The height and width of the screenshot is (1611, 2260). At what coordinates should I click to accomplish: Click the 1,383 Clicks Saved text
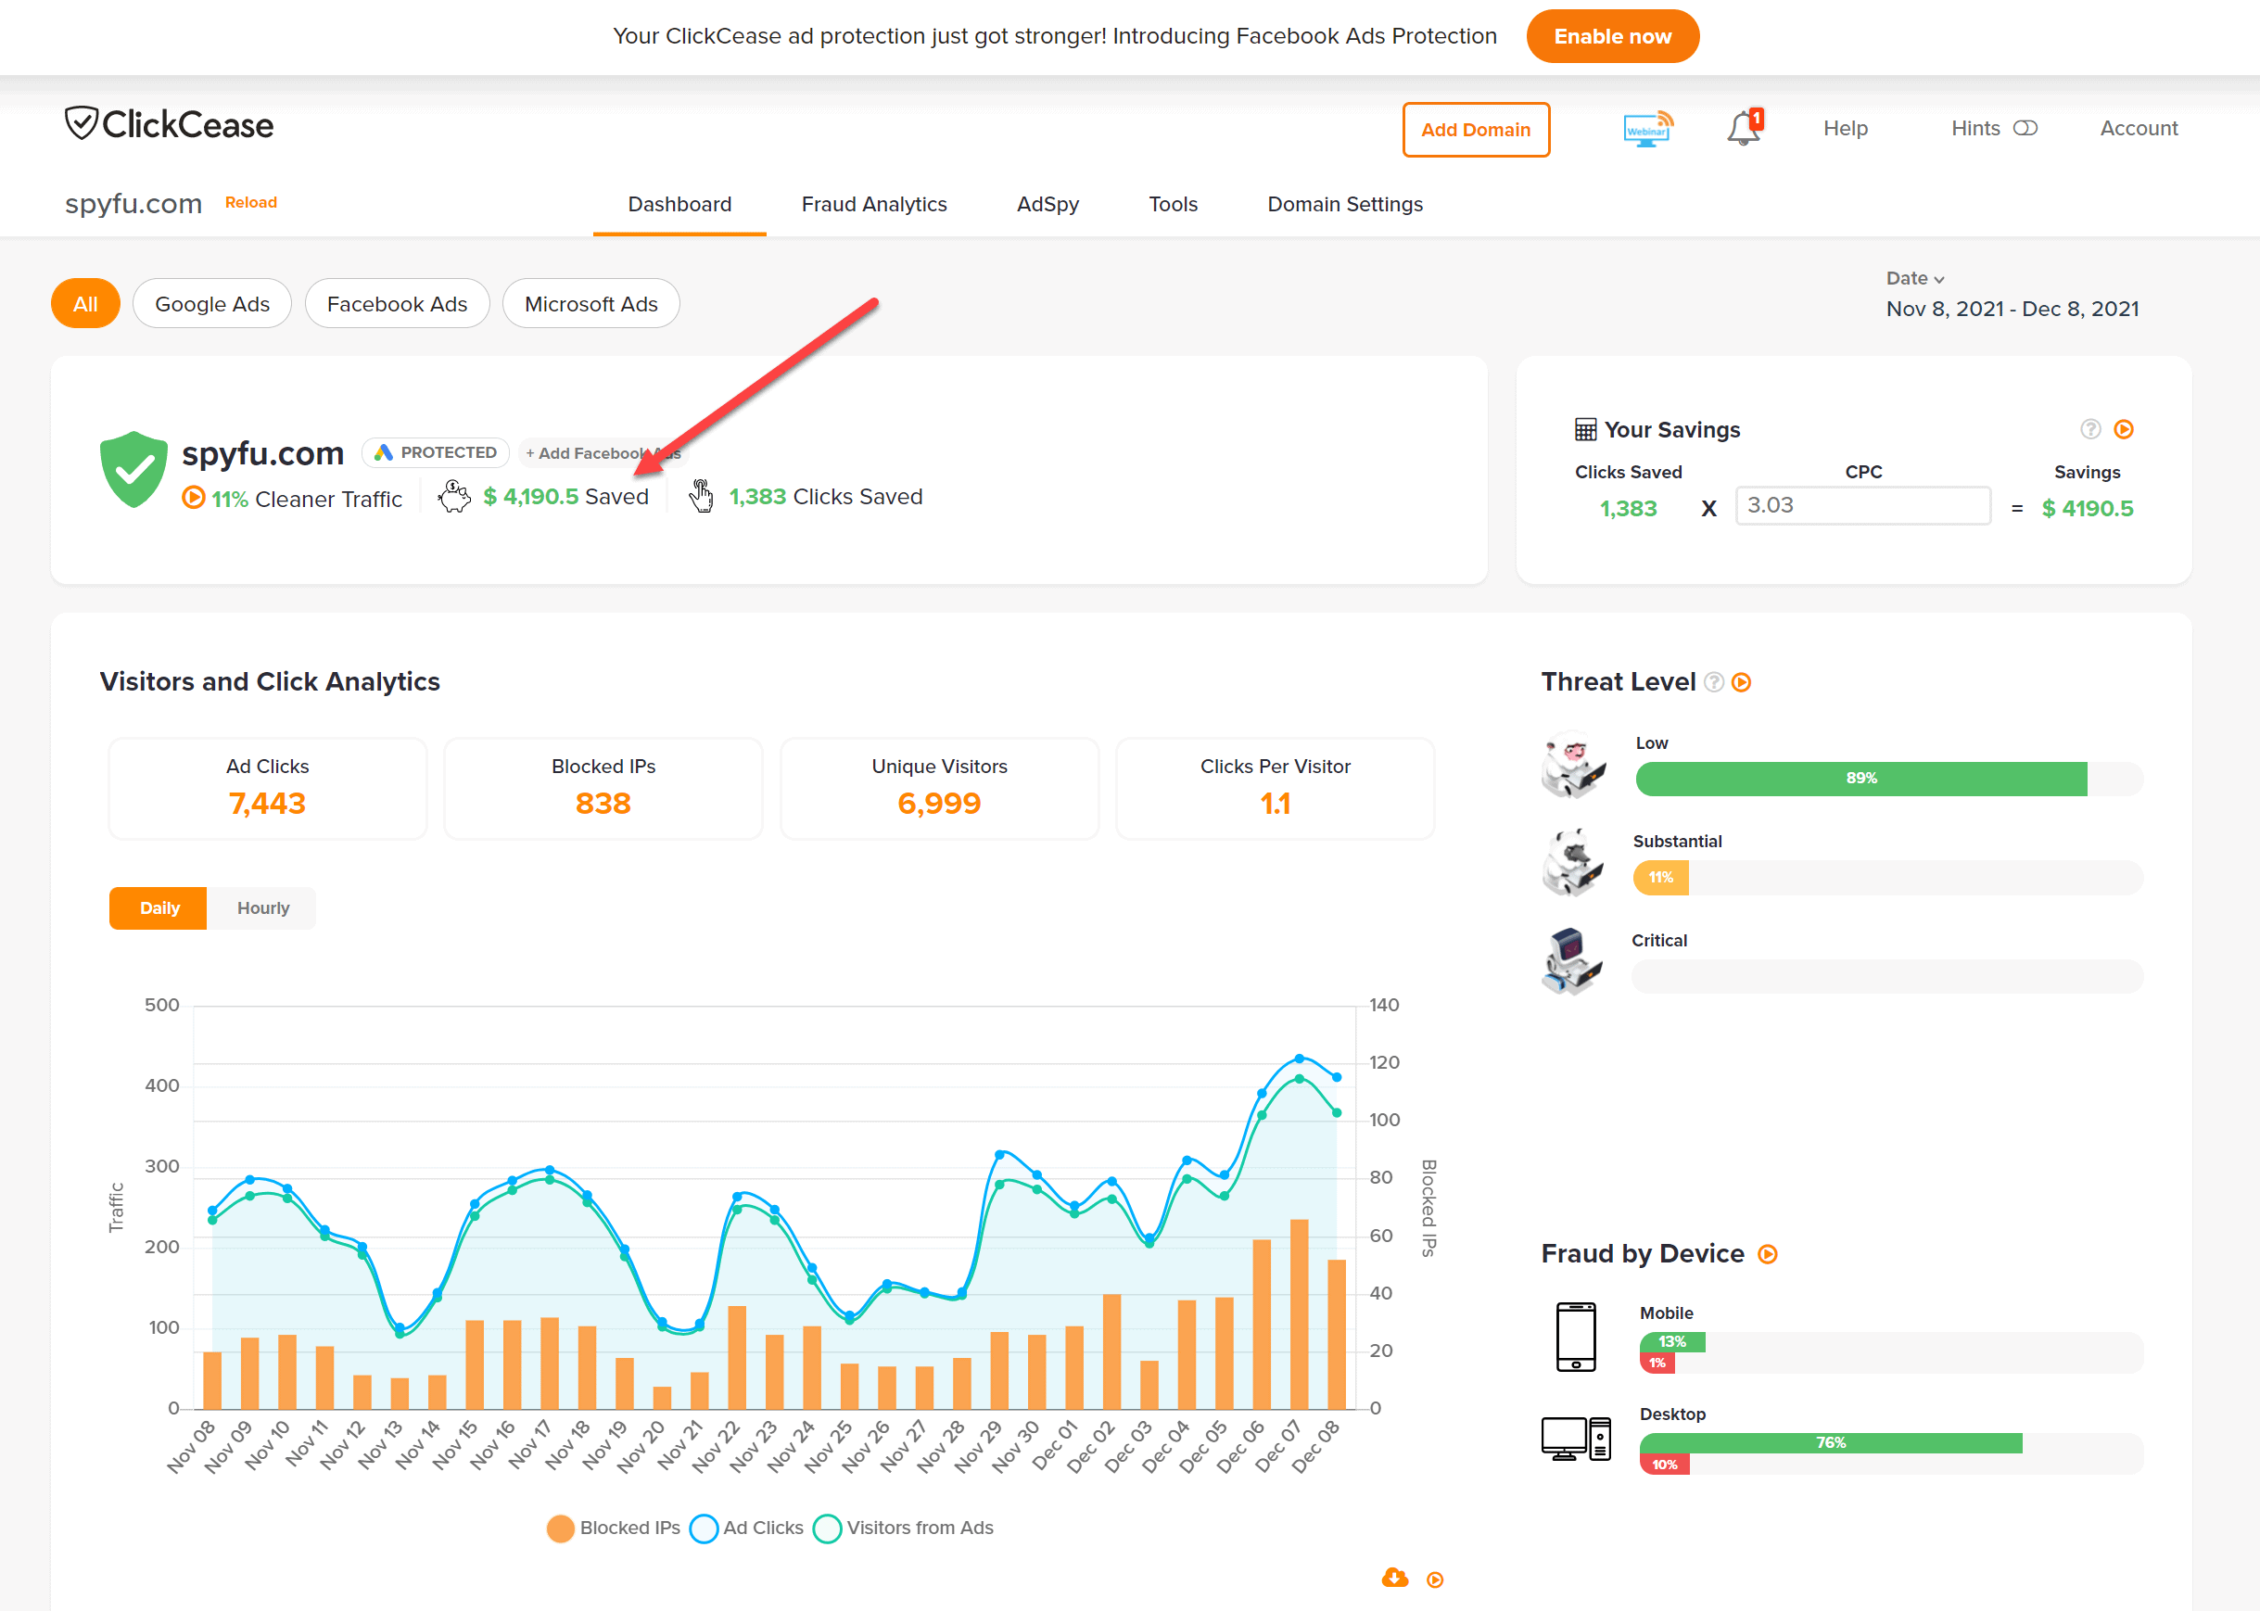[x=825, y=497]
